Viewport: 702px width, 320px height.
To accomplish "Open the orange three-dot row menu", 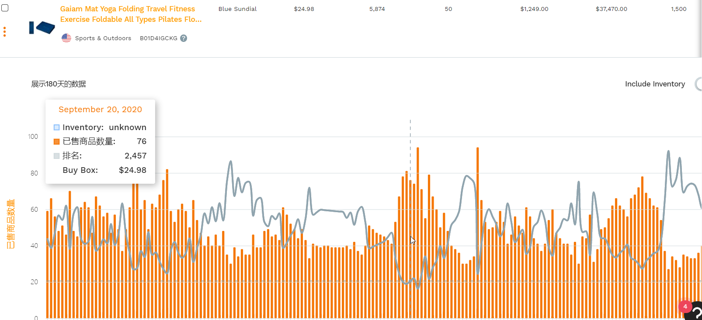I will (4, 31).
